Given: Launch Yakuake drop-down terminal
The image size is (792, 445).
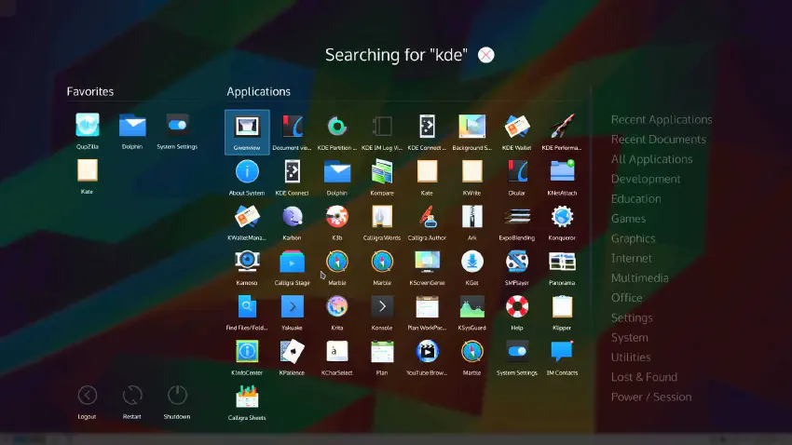Looking at the screenshot, I should (x=292, y=312).
